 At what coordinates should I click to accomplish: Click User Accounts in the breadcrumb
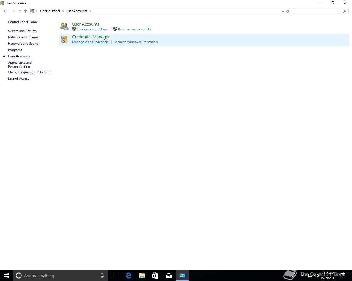click(77, 11)
